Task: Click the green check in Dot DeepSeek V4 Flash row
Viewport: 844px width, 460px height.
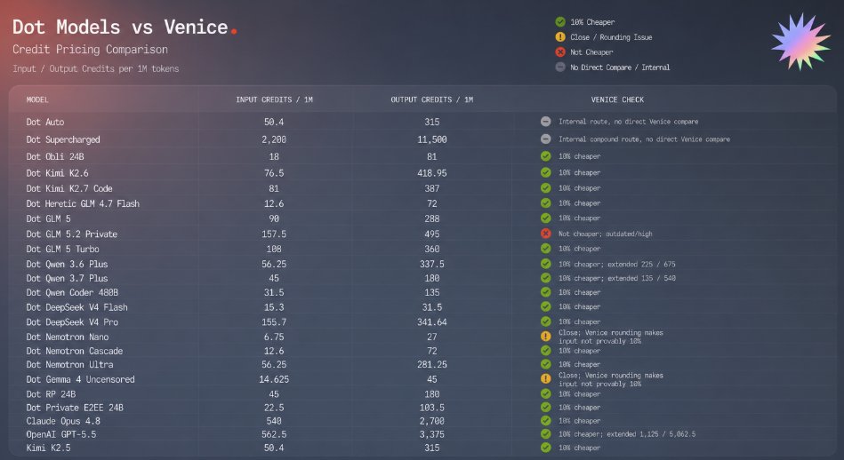Action: [x=546, y=307]
